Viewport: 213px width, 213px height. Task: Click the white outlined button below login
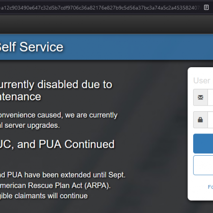point(203,165)
